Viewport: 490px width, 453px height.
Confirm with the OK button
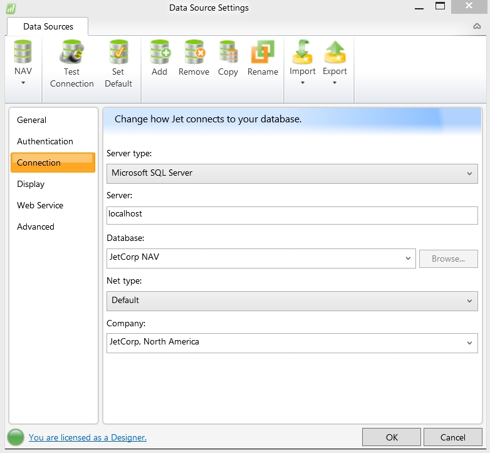point(392,437)
